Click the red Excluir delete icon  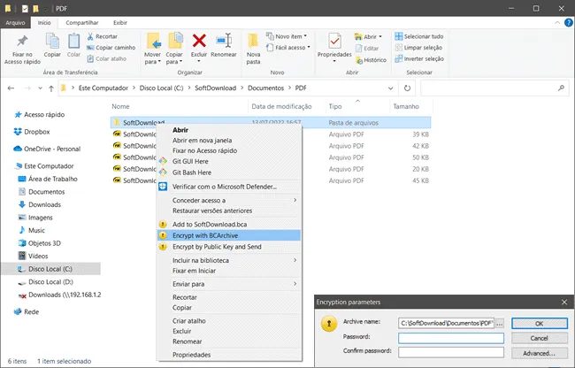pos(199,41)
